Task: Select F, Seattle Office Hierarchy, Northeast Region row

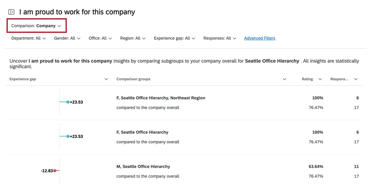Action: (161, 98)
